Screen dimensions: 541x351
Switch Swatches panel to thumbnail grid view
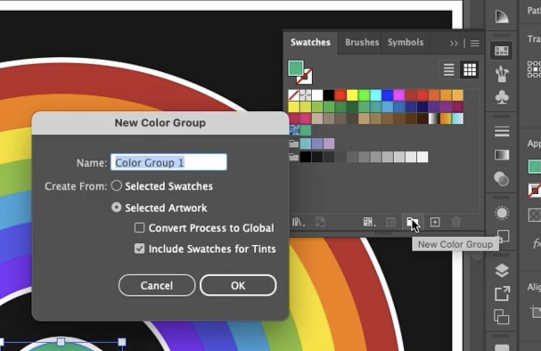pos(470,69)
